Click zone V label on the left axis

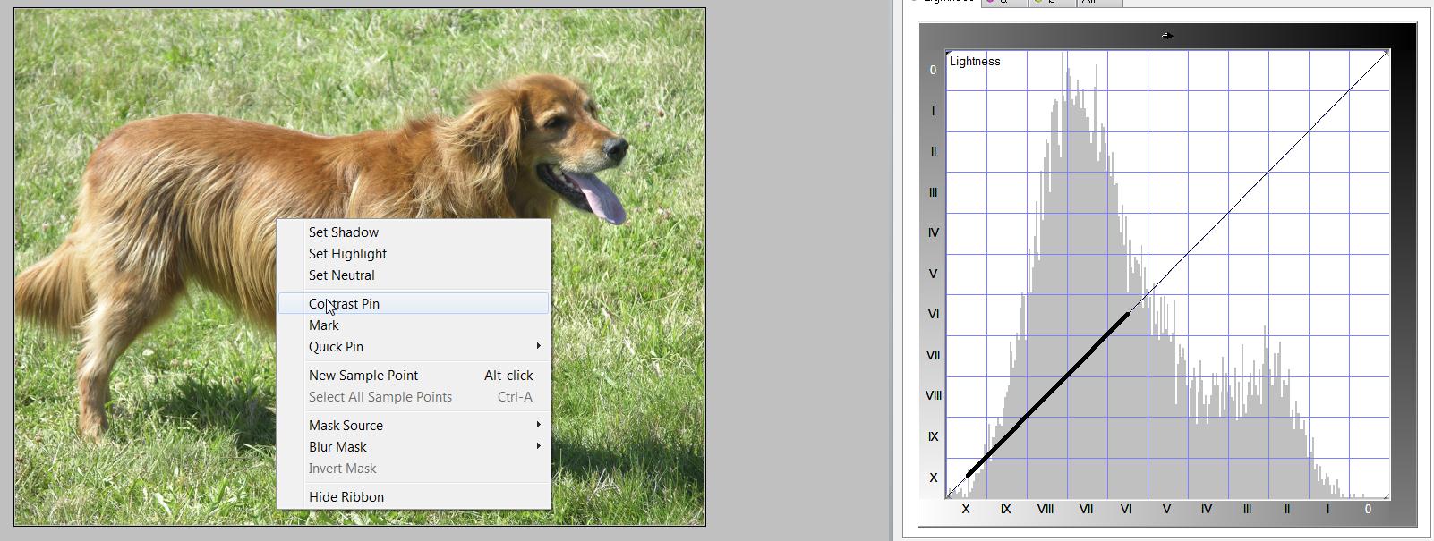coord(934,274)
